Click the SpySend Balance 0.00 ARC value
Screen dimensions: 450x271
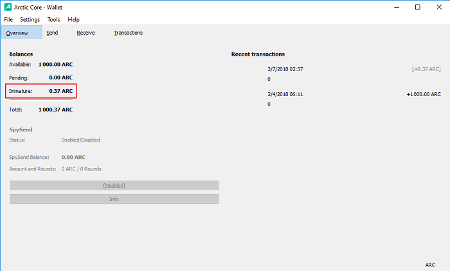[73, 157]
